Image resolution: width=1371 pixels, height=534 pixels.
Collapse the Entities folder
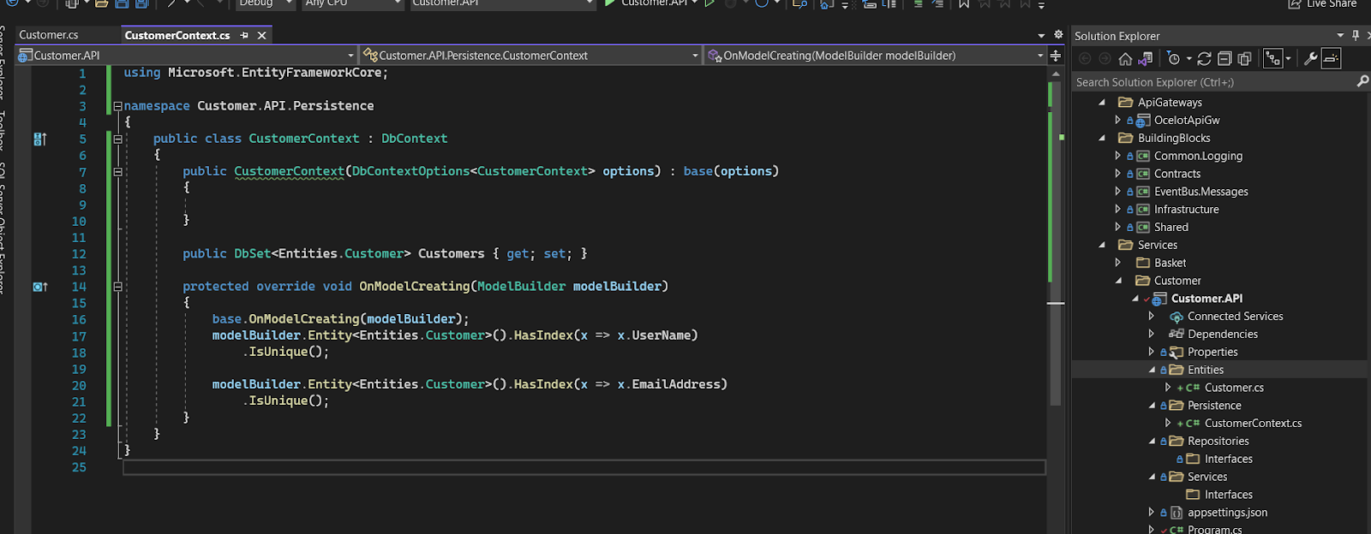point(1152,370)
